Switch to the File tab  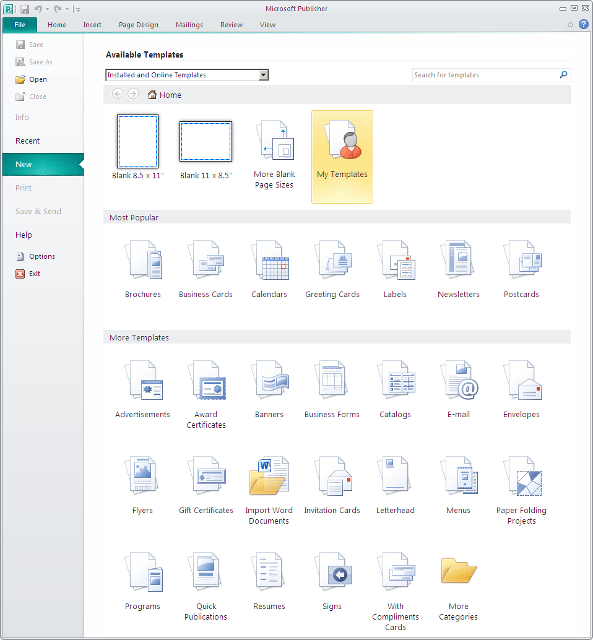20,25
